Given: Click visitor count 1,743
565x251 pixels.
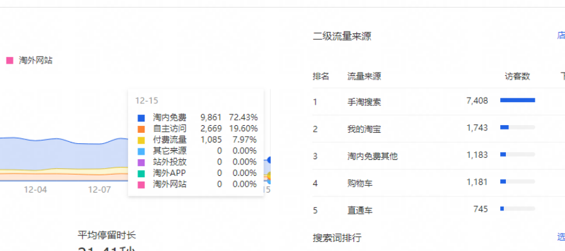Looking at the screenshot, I should click(x=477, y=128).
